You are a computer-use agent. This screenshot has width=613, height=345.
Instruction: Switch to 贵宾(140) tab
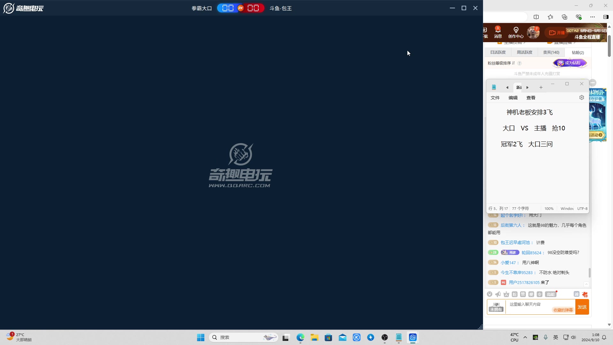tap(551, 52)
